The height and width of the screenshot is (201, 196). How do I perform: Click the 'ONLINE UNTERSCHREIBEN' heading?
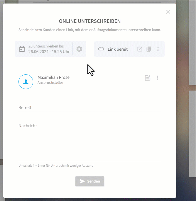pos(90,21)
